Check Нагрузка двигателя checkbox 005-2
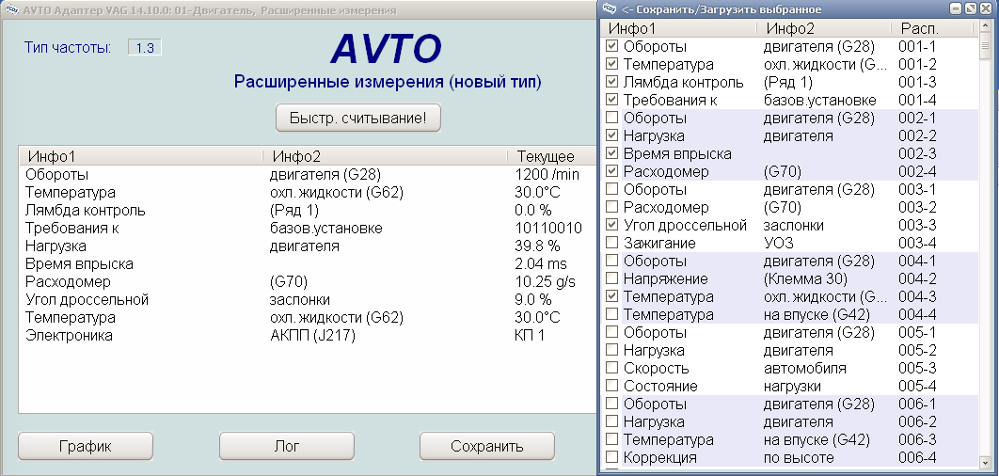The height and width of the screenshot is (476, 999). (611, 350)
